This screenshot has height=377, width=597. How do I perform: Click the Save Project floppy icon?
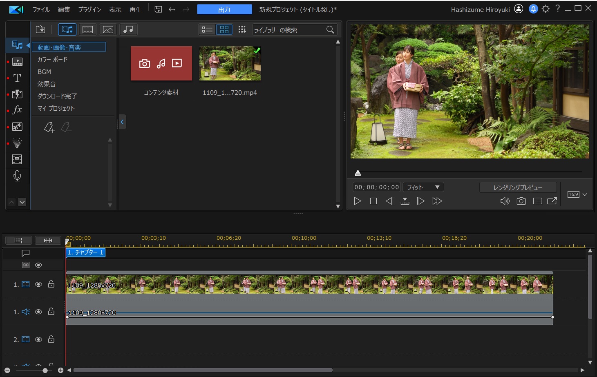coord(158,9)
